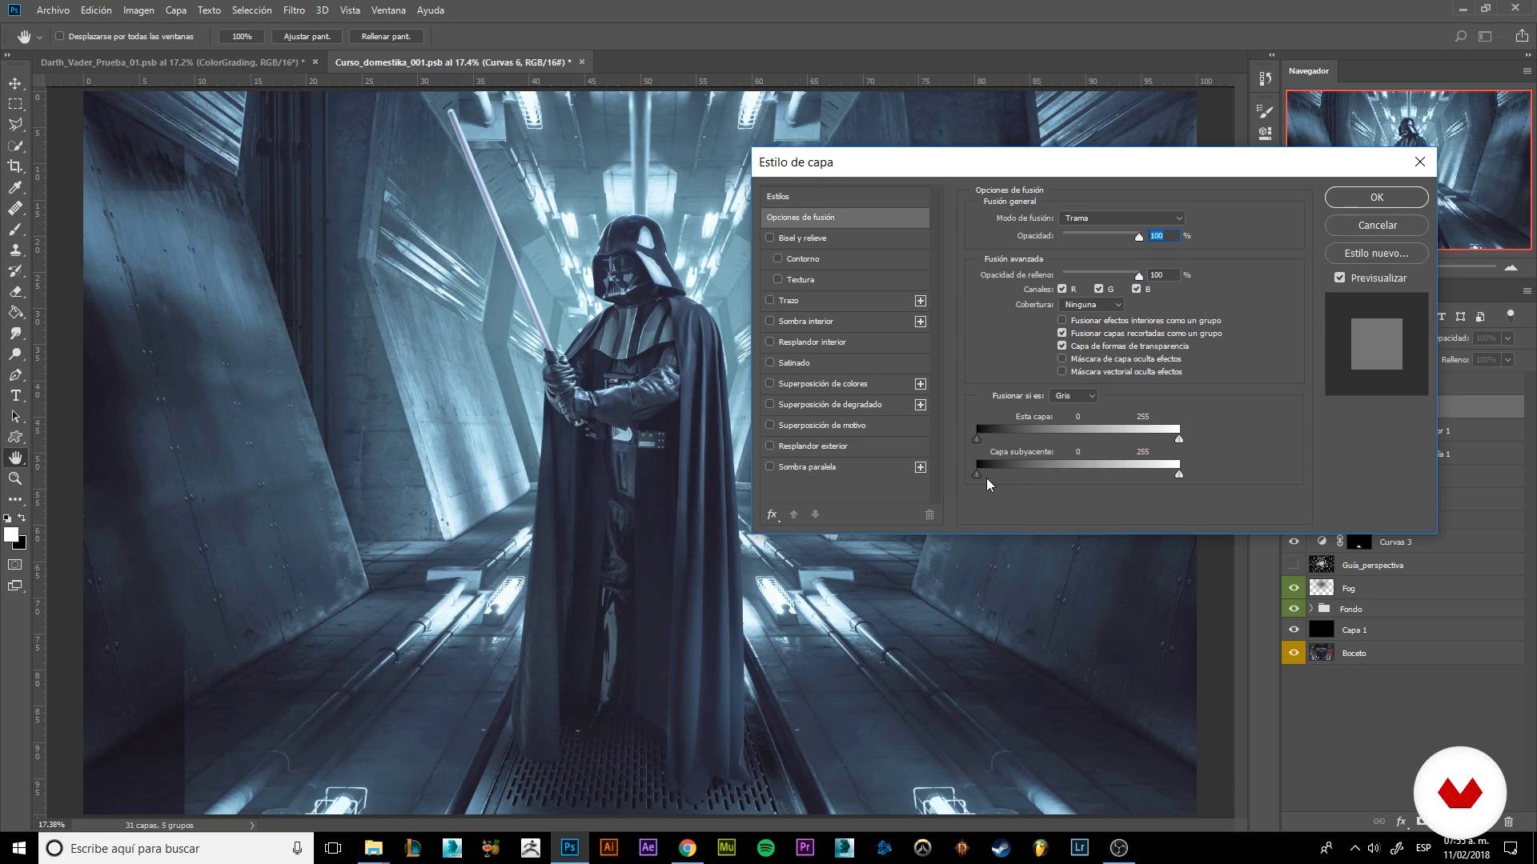
Task: Click the Opacidad slider handle
Action: click(x=1139, y=237)
